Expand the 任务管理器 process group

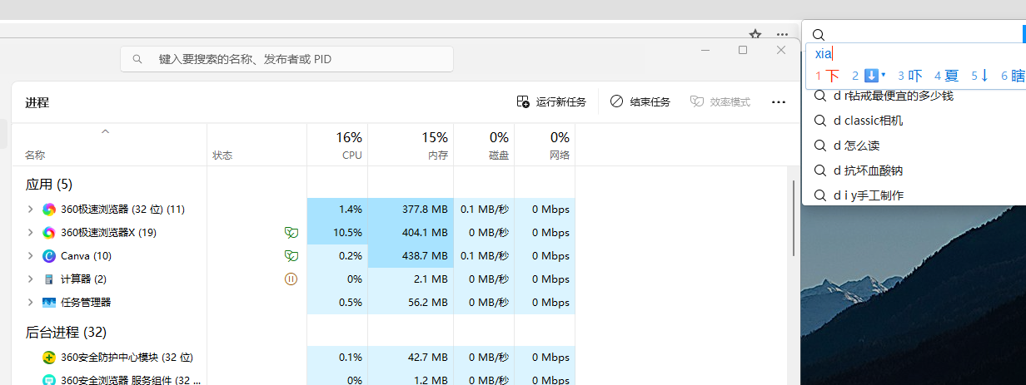tap(31, 303)
